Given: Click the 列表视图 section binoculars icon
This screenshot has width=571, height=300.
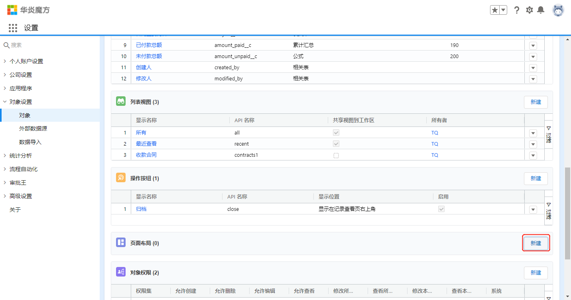Looking at the screenshot, I should tap(121, 101).
